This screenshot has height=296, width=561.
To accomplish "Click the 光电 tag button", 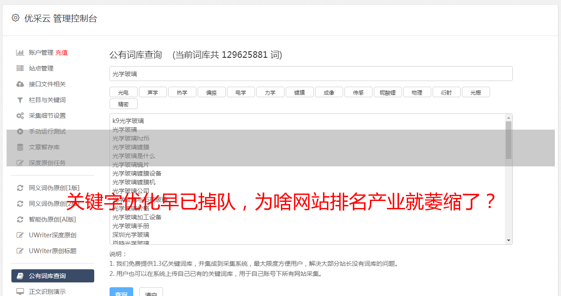I will pyautogui.click(x=123, y=92).
